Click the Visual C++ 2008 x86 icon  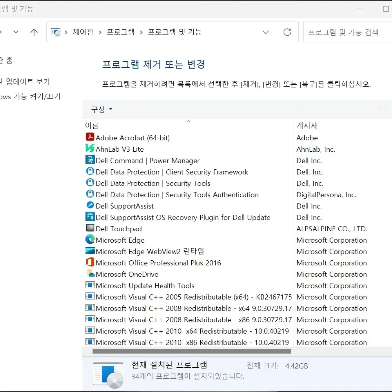(x=90, y=319)
